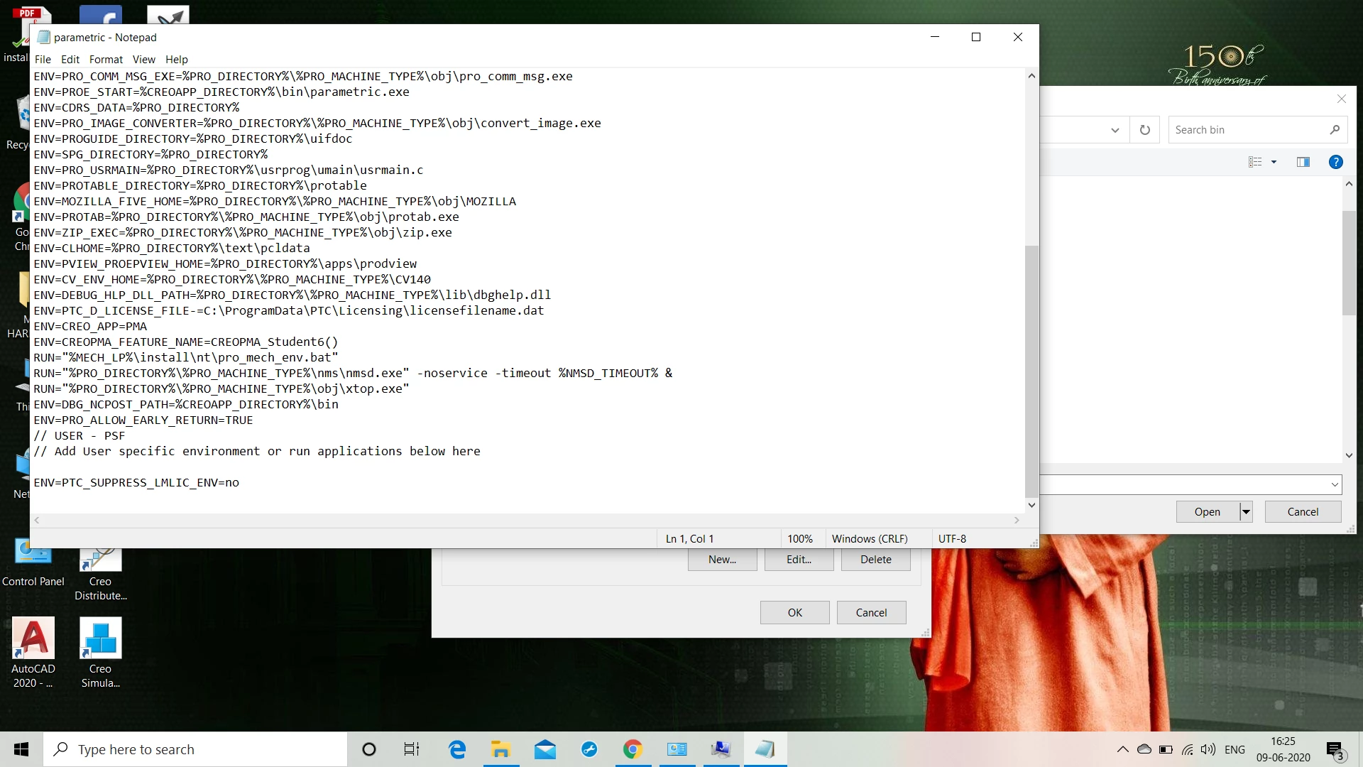Toggle the preview pane icon
The width and height of the screenshot is (1363, 767).
(1303, 162)
